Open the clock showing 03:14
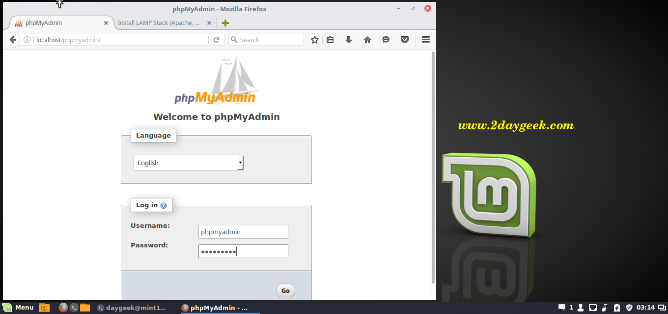Viewport: 668px width, 314px height. [x=645, y=308]
